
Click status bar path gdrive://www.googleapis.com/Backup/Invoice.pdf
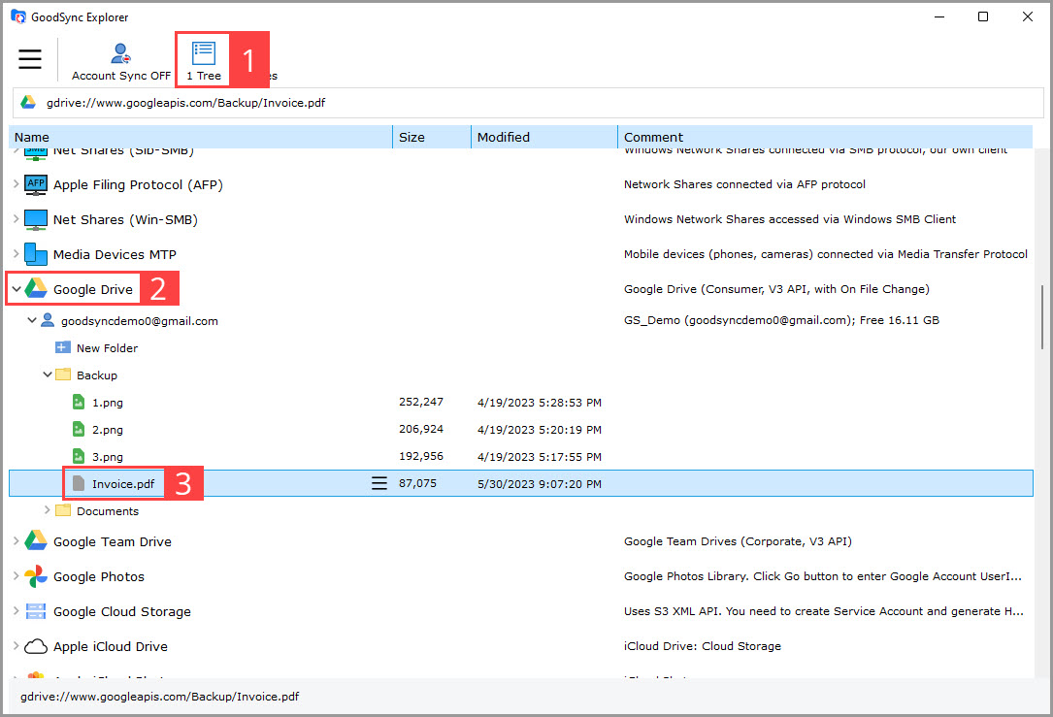tap(160, 697)
